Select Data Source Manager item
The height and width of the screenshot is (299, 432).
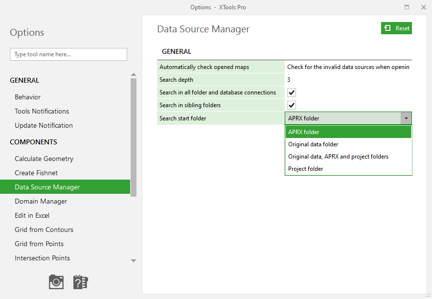[x=65, y=187]
